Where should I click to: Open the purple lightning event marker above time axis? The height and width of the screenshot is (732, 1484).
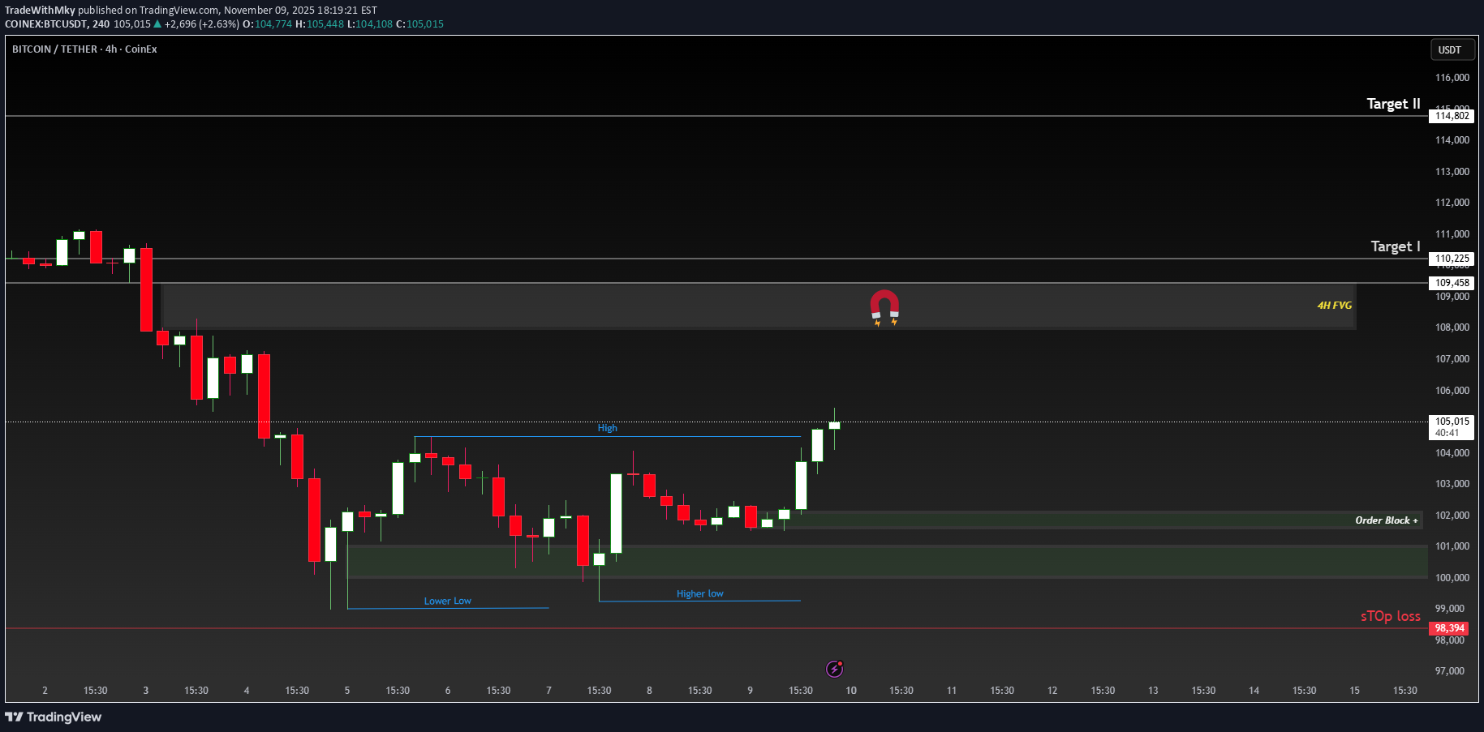(835, 669)
